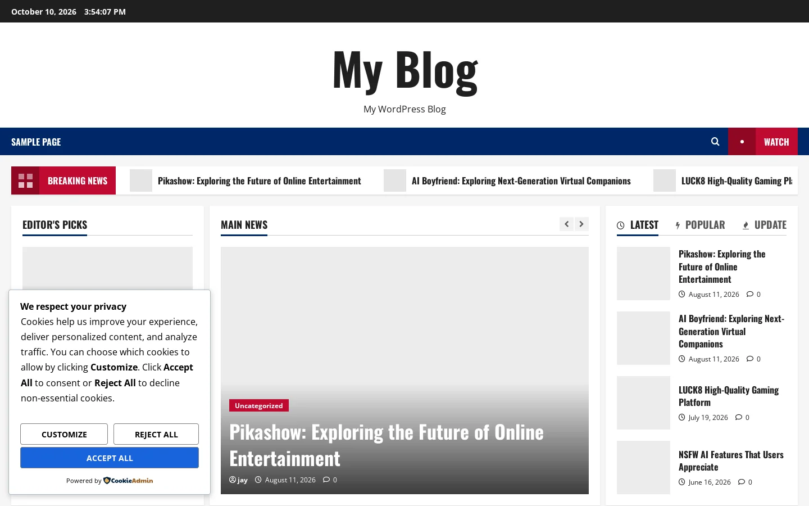Switch to the Latest tab
This screenshot has width=809, height=506.
coord(638,225)
